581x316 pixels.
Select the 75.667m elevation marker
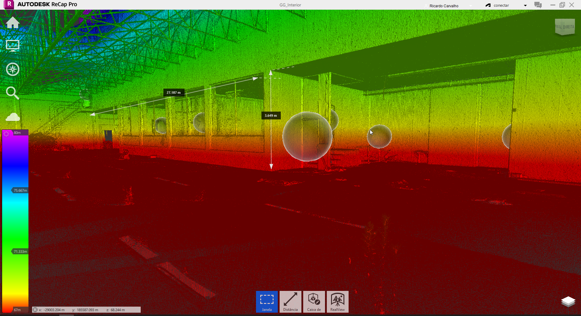coord(20,191)
